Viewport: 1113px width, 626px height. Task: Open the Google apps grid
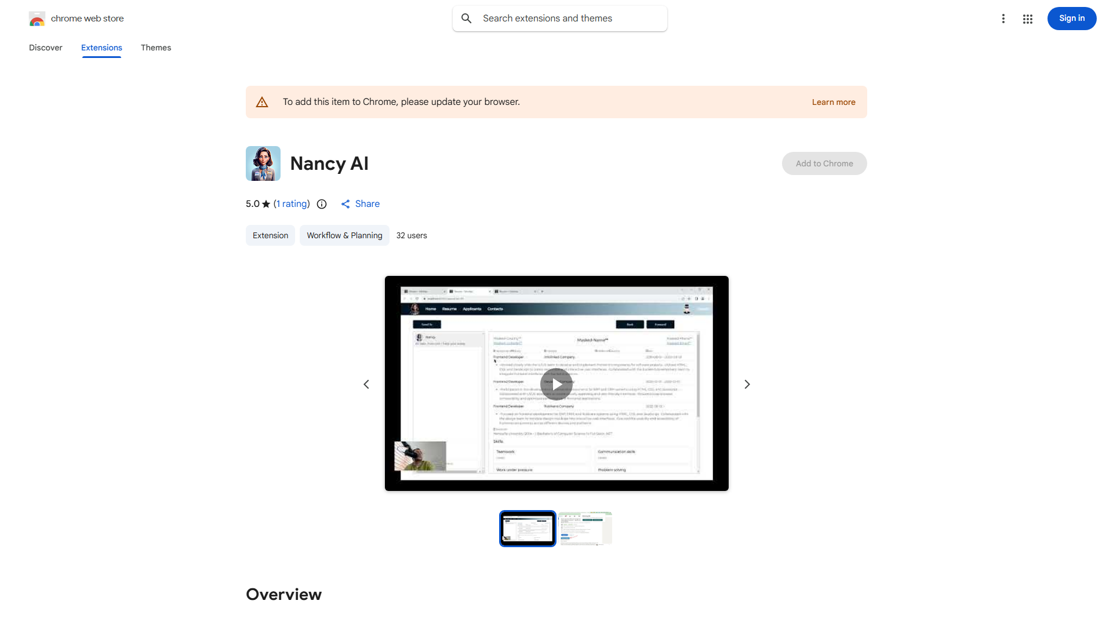point(1028,19)
